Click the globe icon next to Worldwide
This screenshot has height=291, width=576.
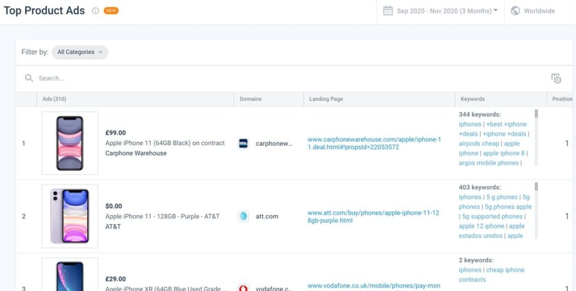(x=515, y=11)
